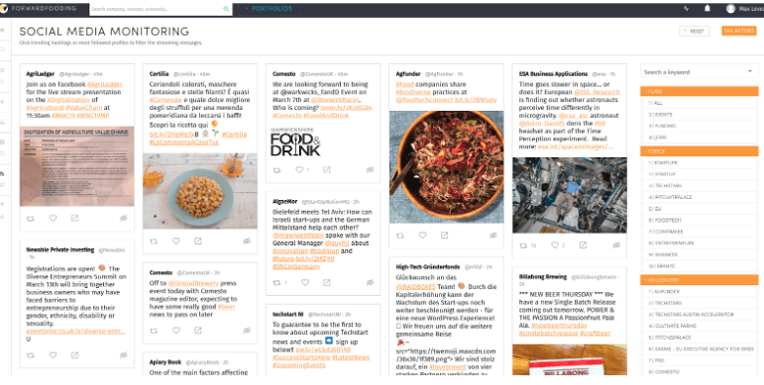Focus the company, investor, university search field
764x385 pixels.
click(x=156, y=9)
